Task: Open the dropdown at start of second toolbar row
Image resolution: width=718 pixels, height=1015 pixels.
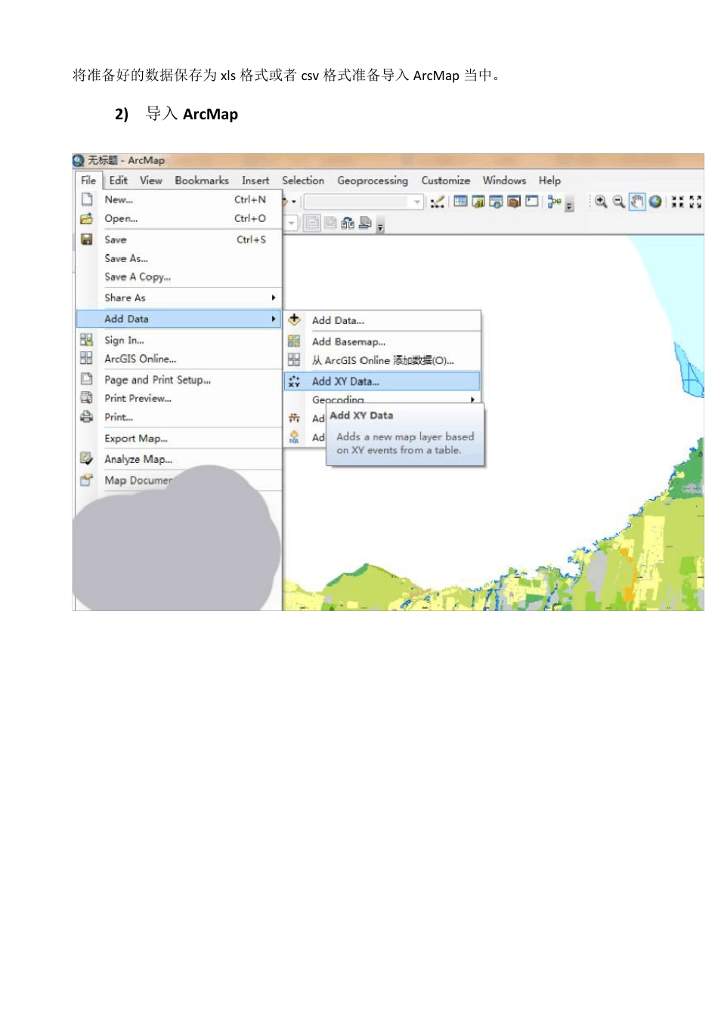Action: [x=291, y=224]
